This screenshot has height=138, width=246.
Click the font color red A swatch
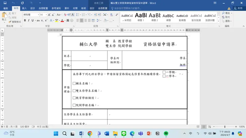62,21
